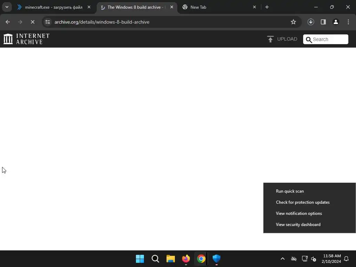View site information icon in address bar

(48, 22)
